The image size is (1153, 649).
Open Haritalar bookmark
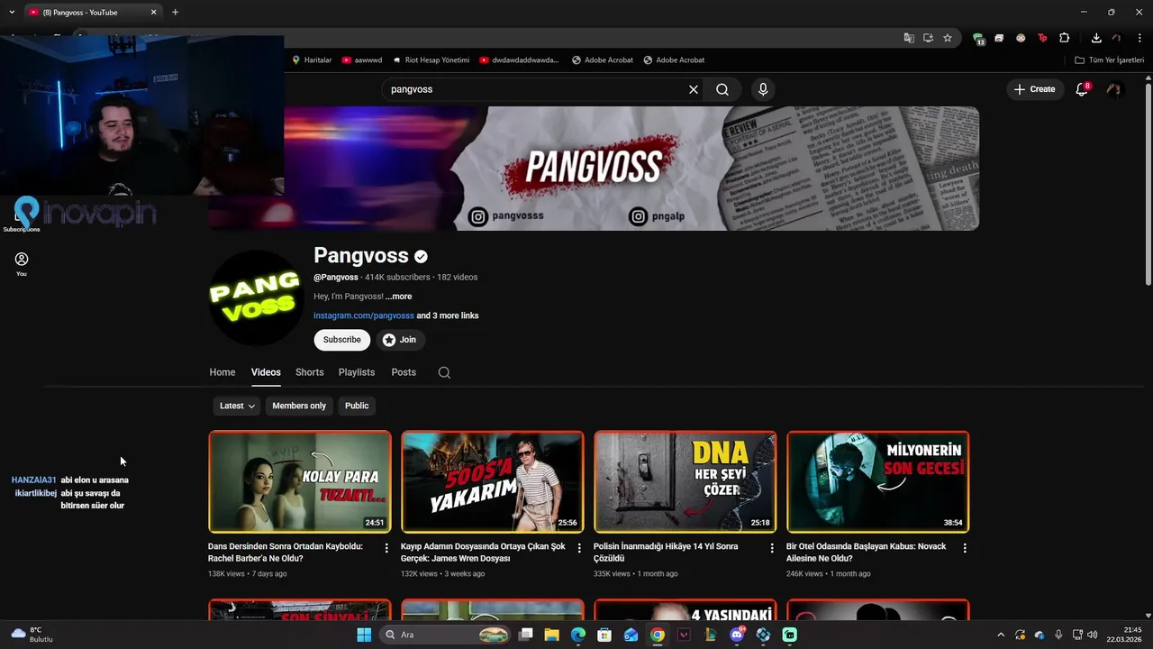click(x=312, y=60)
